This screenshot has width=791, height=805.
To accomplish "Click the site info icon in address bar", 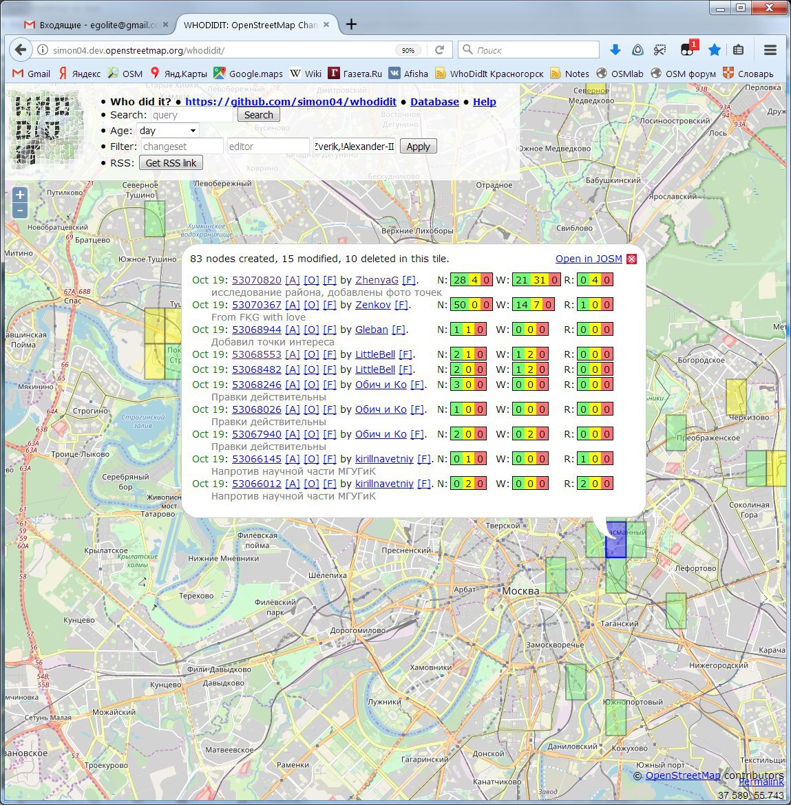I will 43,50.
